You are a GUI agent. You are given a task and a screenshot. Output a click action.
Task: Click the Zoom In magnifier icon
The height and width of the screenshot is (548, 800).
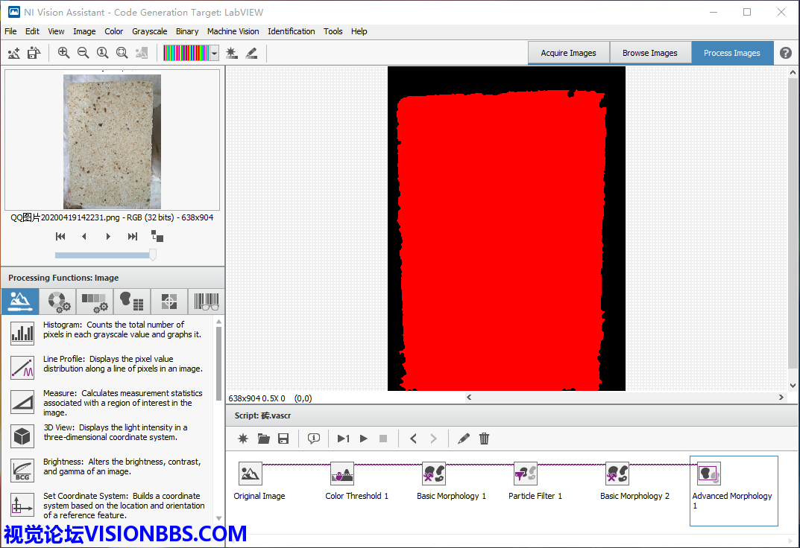63,53
